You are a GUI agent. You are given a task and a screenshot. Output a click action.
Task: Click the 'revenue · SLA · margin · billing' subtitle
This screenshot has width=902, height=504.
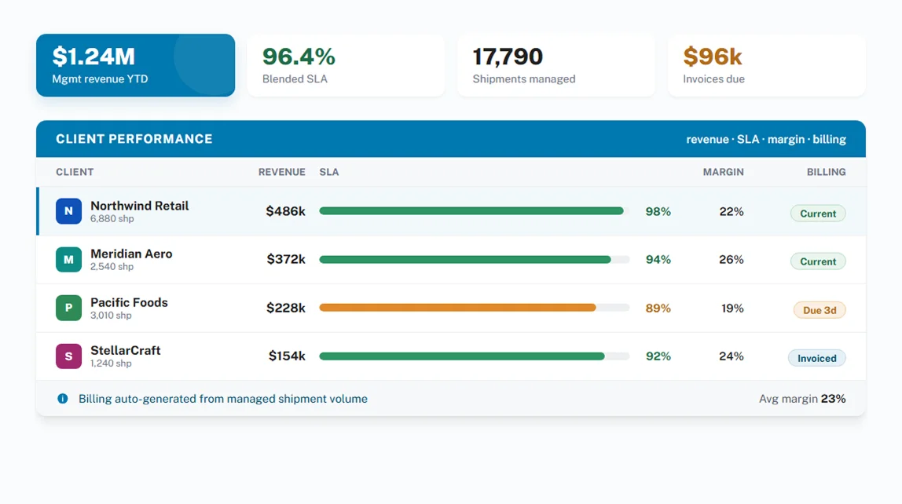coord(766,140)
